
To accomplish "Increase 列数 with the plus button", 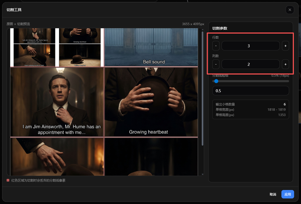I will point(285,64).
